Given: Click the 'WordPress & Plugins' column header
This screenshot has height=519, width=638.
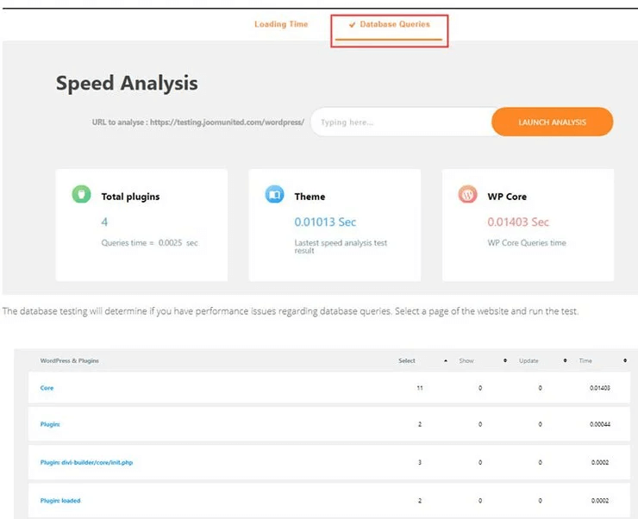Looking at the screenshot, I should [x=69, y=360].
